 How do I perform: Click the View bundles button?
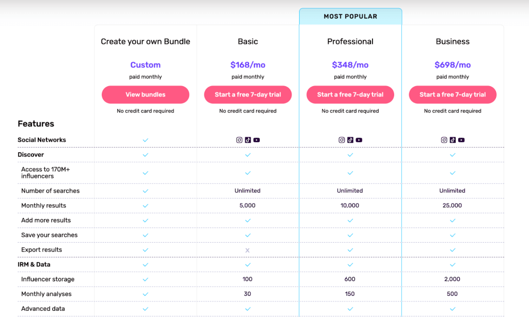tap(145, 94)
